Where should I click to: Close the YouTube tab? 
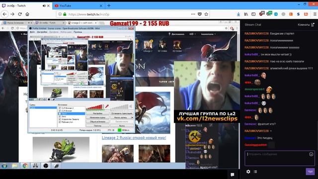point(101,6)
